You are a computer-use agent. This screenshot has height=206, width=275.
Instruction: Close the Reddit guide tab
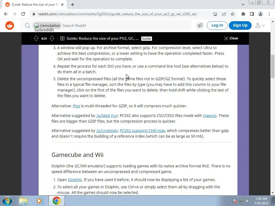[62, 5]
